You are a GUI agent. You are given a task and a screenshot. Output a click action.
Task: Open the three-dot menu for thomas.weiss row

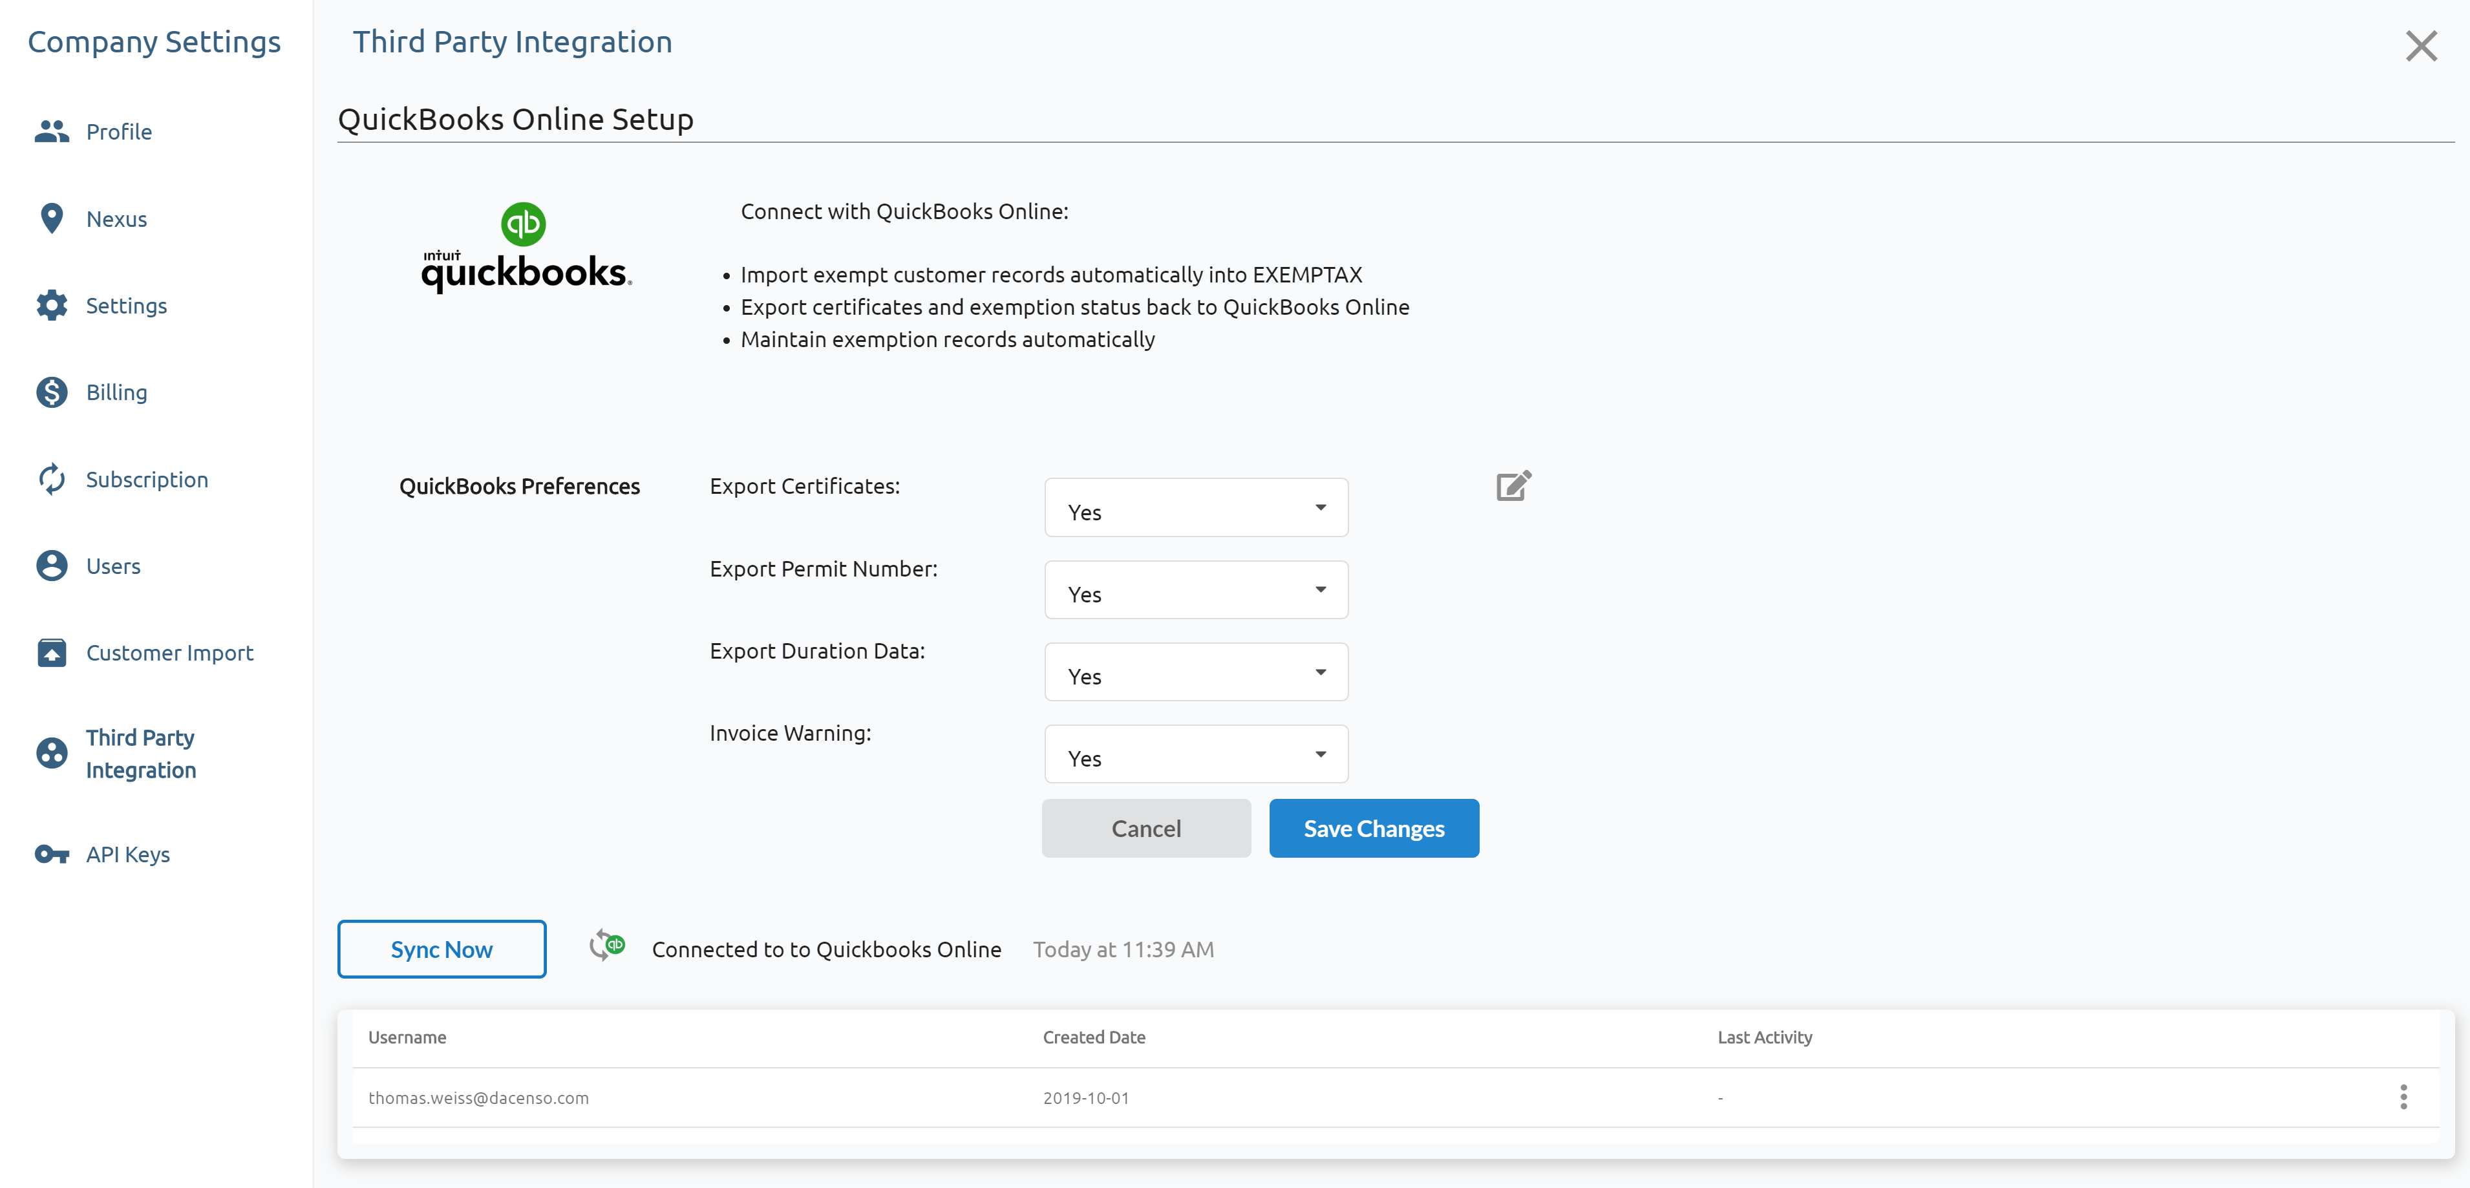click(2403, 1097)
